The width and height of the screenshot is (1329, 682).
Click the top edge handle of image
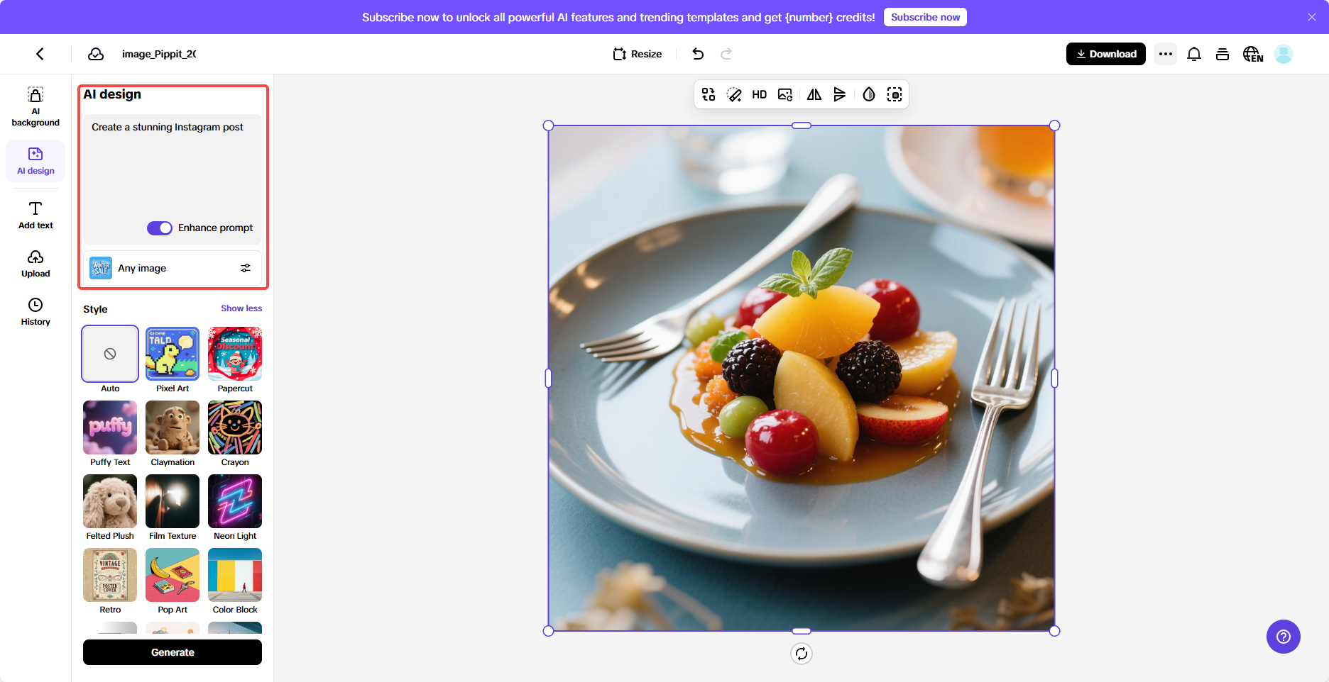click(802, 125)
